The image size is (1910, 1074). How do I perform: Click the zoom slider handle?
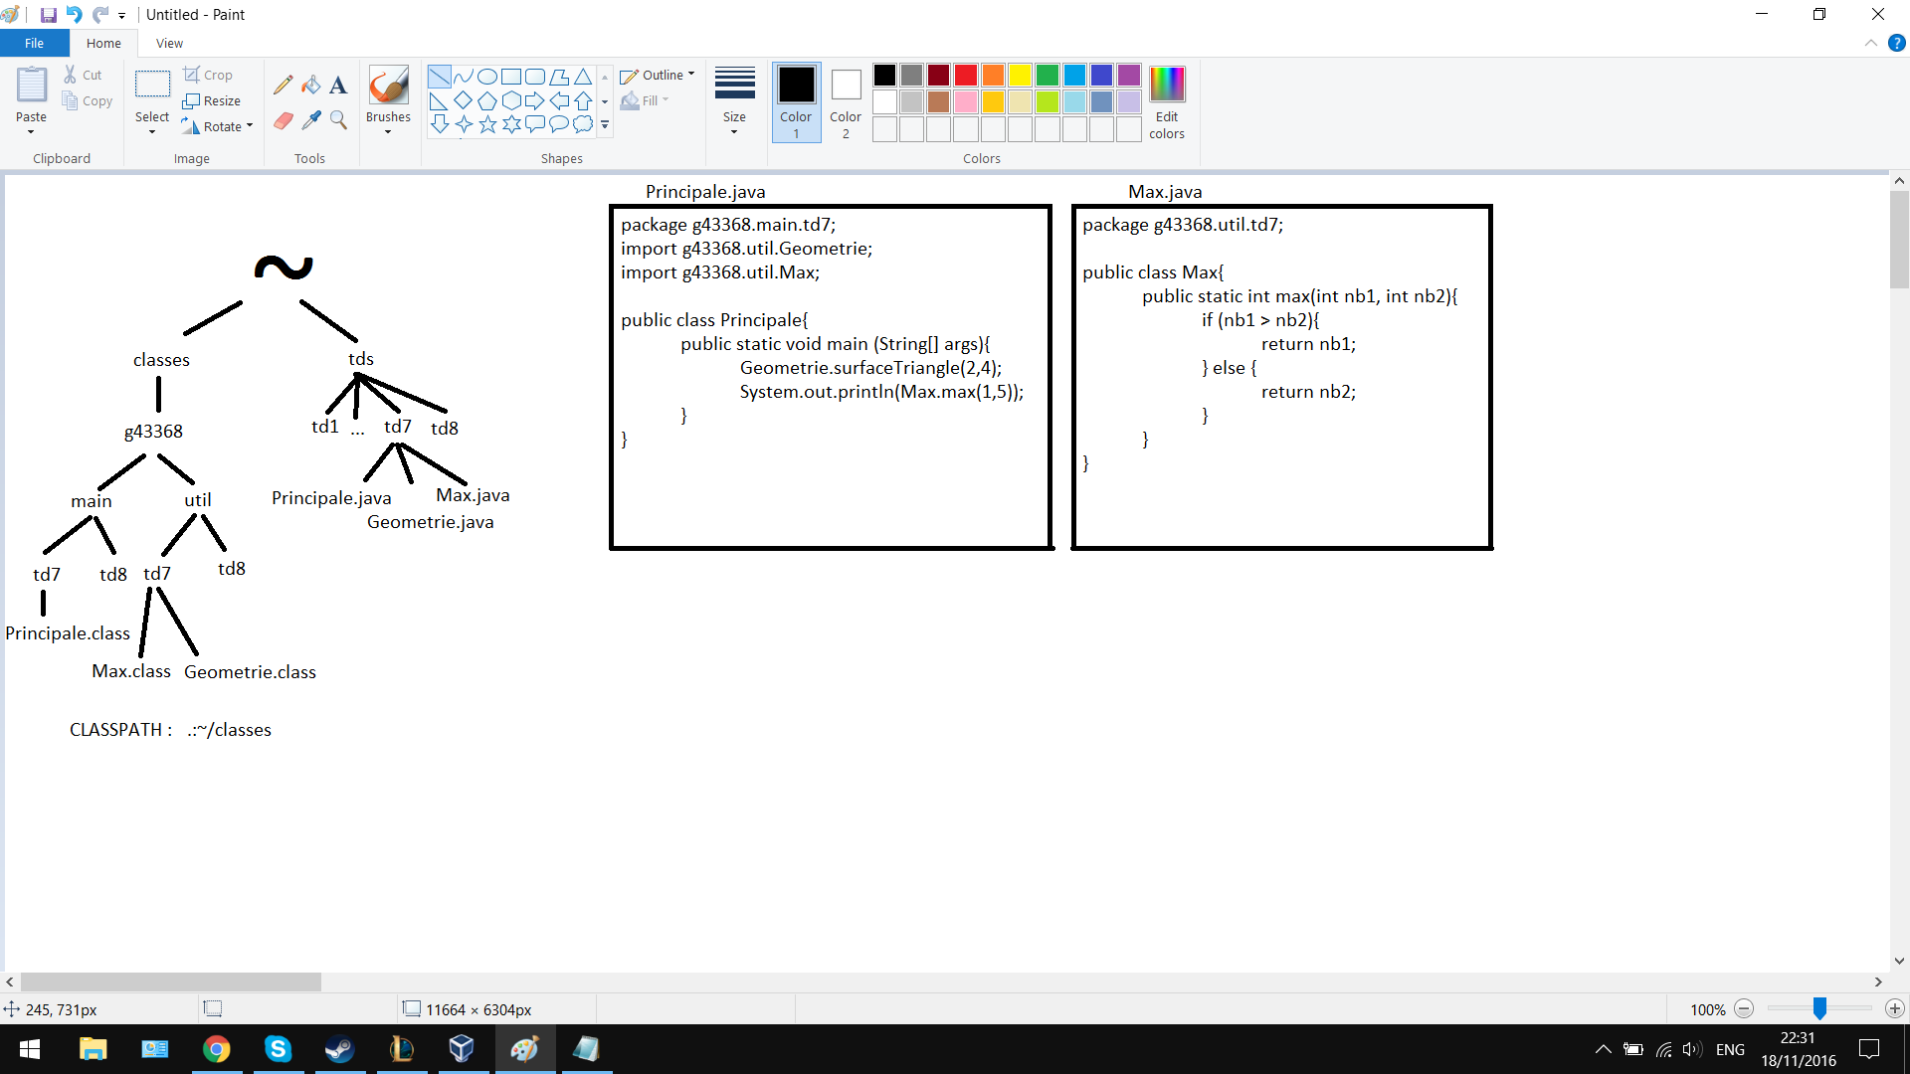pos(1819,1008)
